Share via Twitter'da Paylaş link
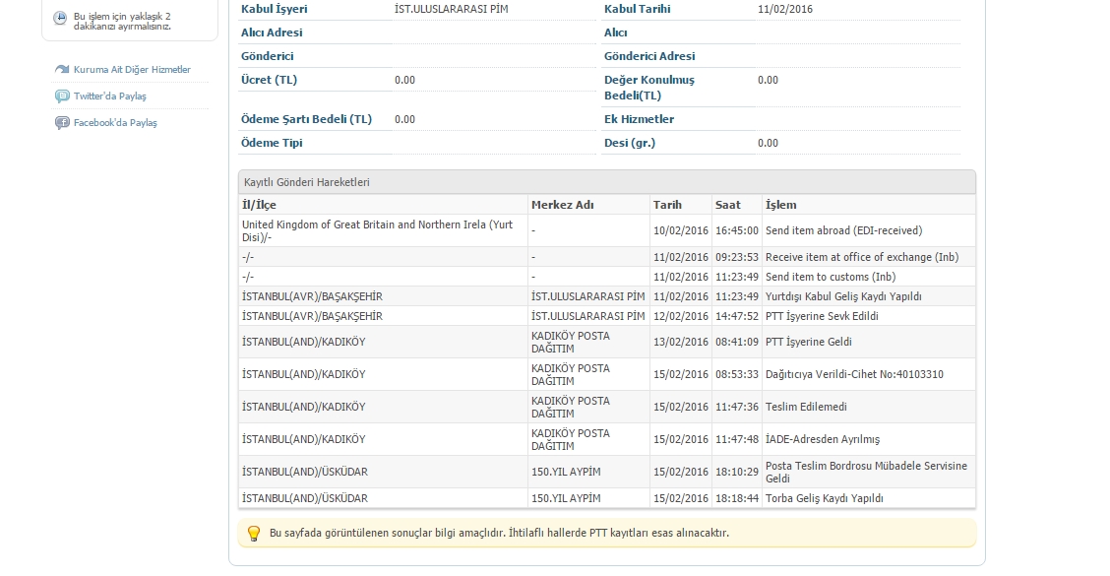Viewport: 1110px width, 576px height. [x=110, y=96]
